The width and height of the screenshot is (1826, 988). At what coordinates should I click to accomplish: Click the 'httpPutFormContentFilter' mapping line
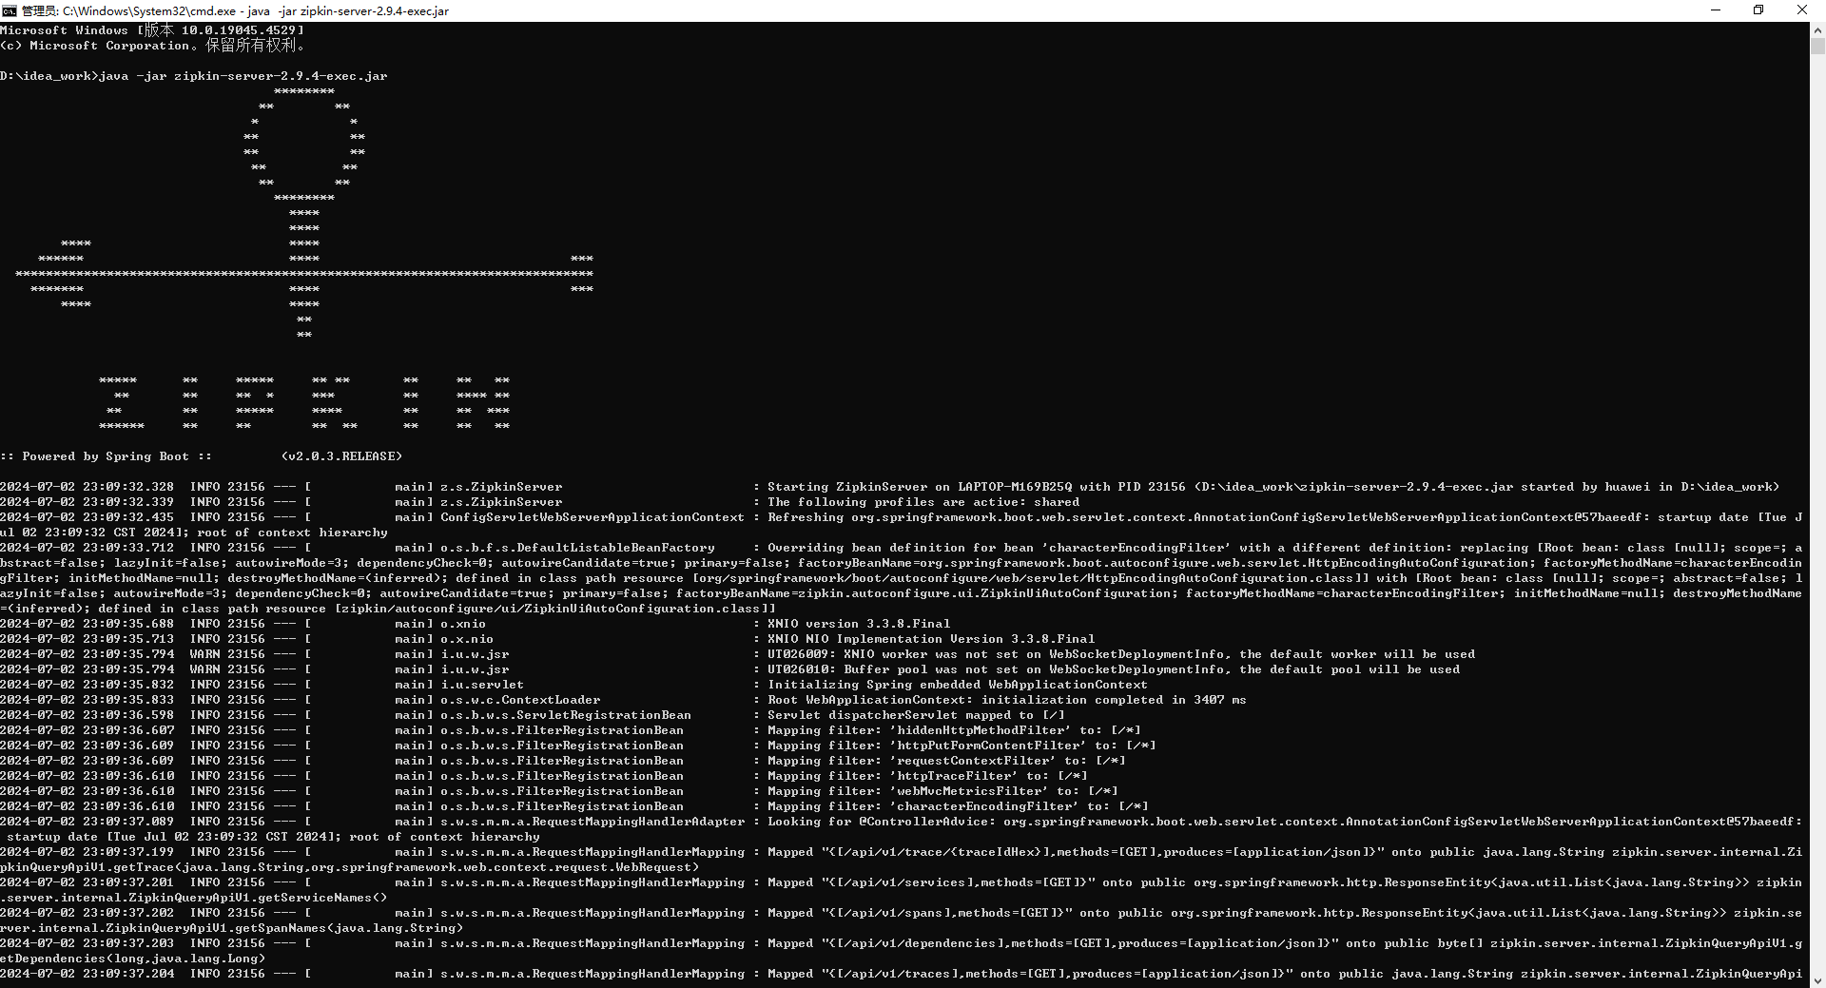coord(962,746)
